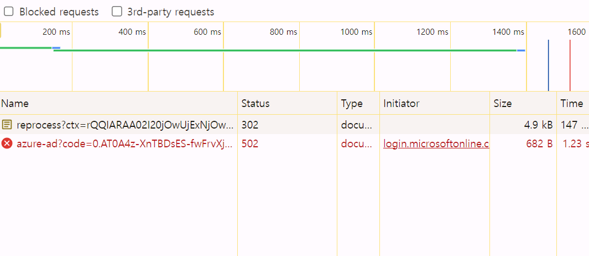Open the login.microsoftonline.c initiator link
This screenshot has width=589, height=256.
(x=436, y=144)
